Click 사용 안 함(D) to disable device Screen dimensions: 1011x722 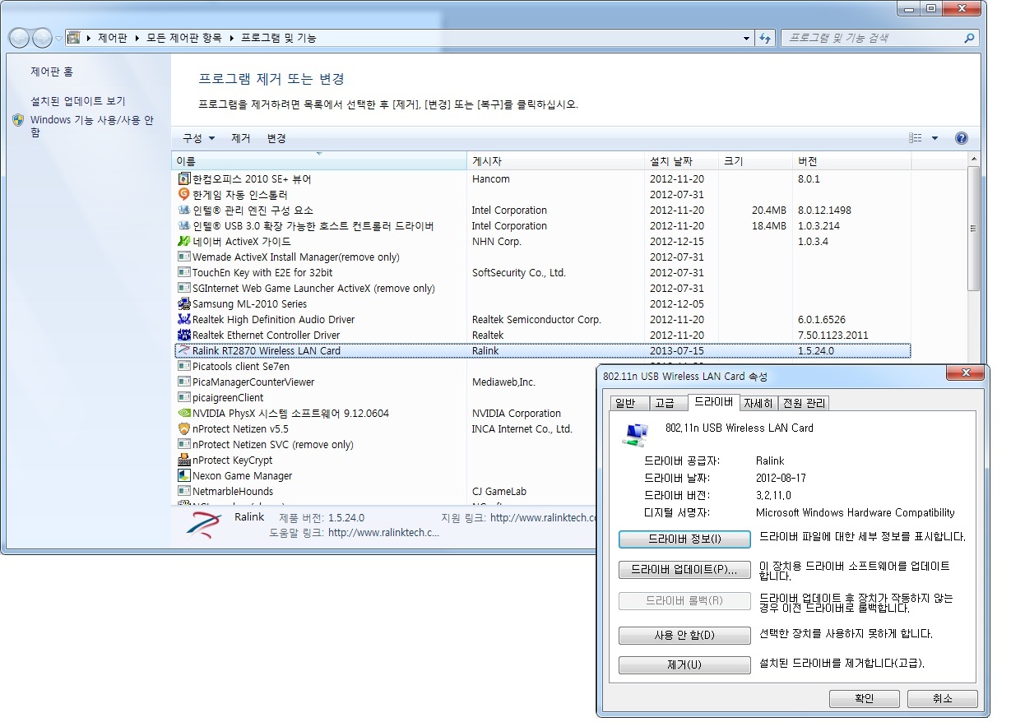click(684, 636)
